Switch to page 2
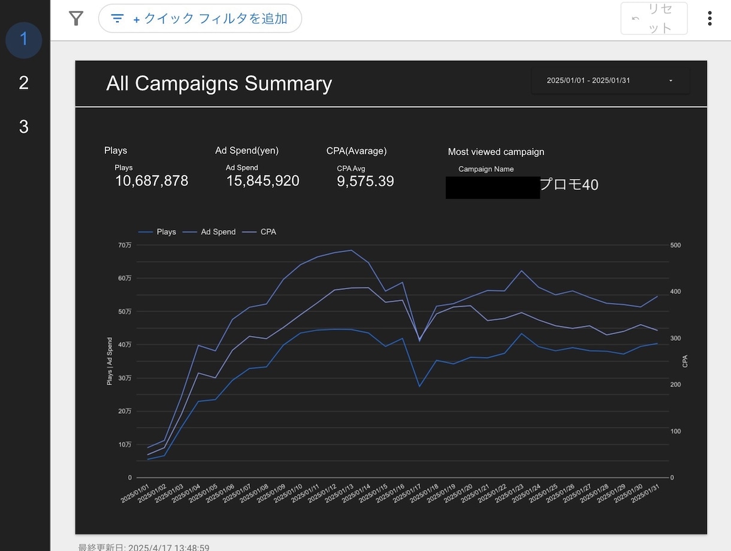731x551 pixels. click(x=24, y=83)
